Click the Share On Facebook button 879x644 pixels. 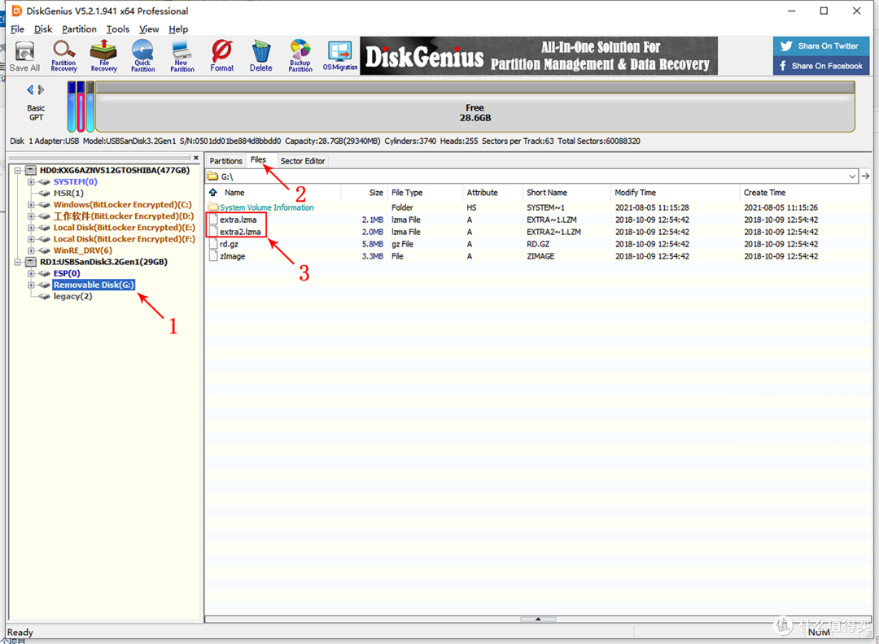821,66
